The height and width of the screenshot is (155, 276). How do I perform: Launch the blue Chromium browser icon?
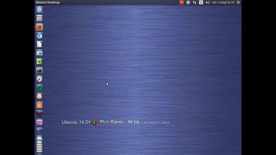[x=39, y=36]
